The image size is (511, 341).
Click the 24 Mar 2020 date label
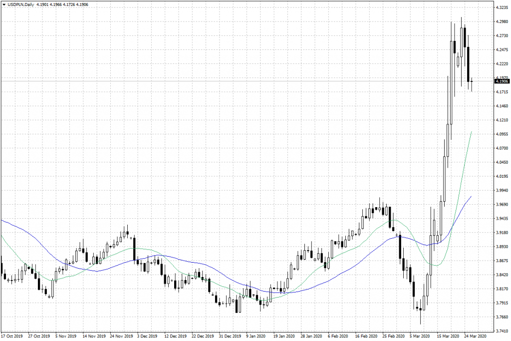(x=475, y=336)
